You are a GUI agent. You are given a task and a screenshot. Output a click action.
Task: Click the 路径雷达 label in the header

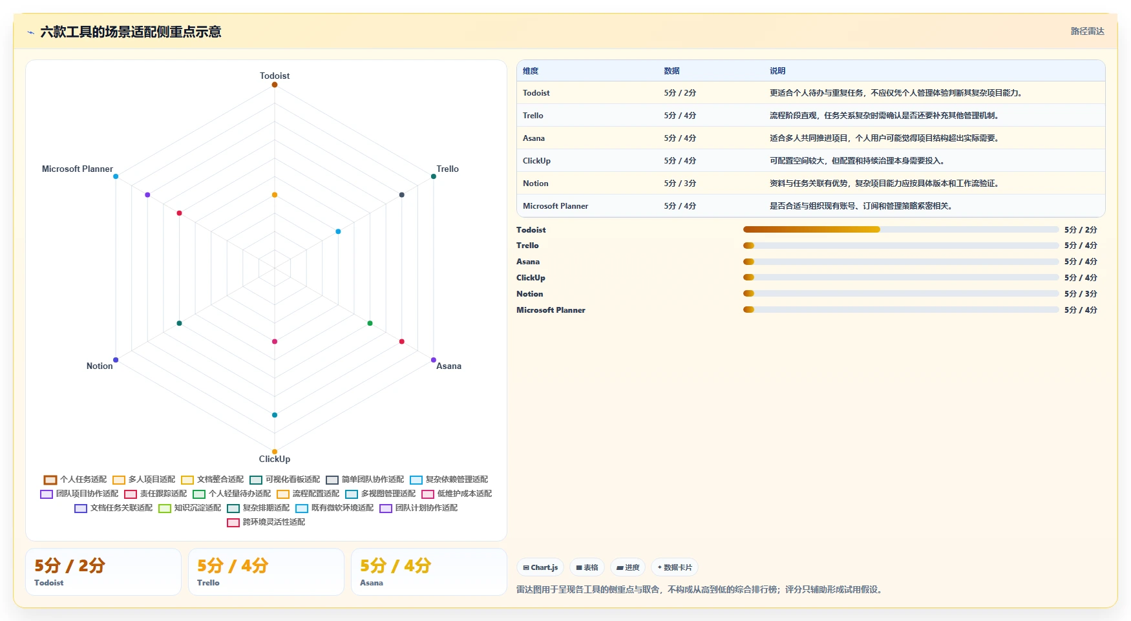tap(1087, 31)
